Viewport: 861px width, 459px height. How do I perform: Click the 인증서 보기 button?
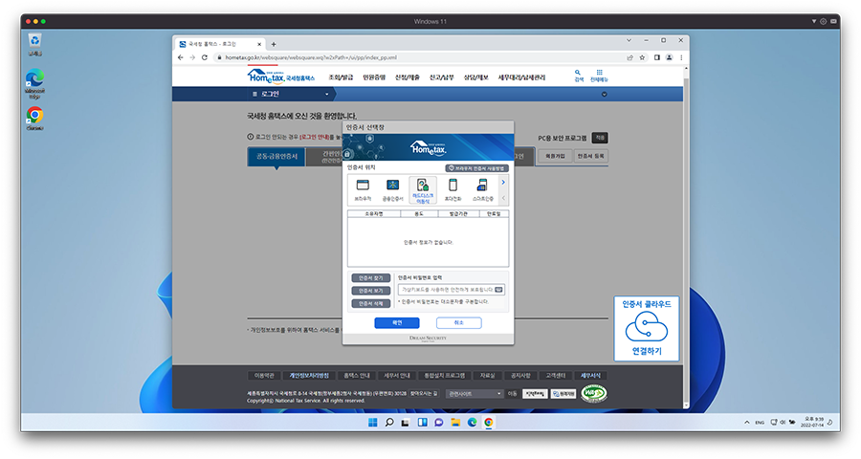[370, 291]
